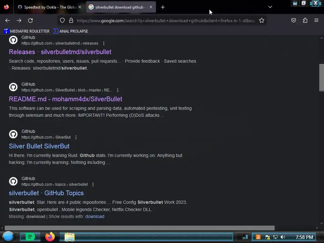Open more options for the topics result
This screenshot has width=324, height=243.
(93, 184)
